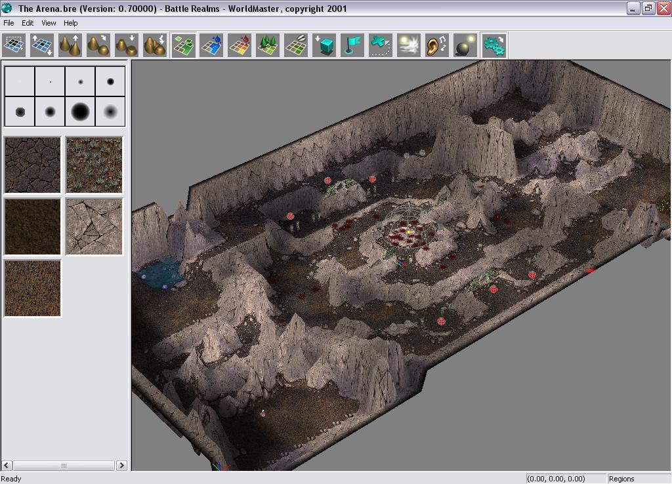Select the footprints grid tool
This screenshot has height=484, width=672.
click(296, 45)
